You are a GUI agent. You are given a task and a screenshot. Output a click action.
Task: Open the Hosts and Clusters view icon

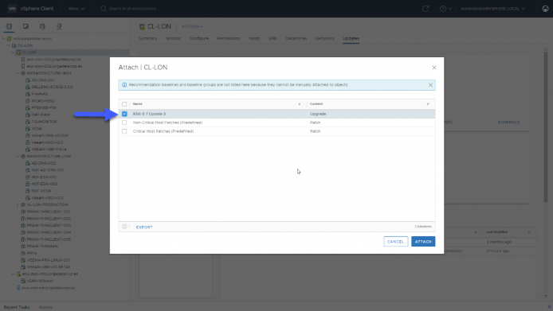coord(9,26)
